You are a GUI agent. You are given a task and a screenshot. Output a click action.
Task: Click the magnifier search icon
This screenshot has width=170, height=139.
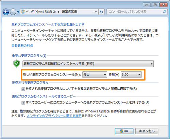(x=165, y=12)
